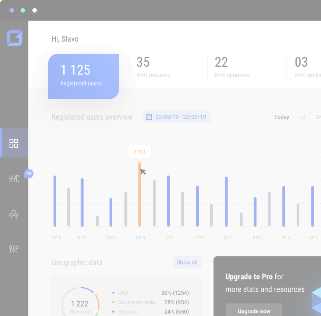Click the blue app logo icon
The height and width of the screenshot is (316, 321).
pyautogui.click(x=14, y=38)
